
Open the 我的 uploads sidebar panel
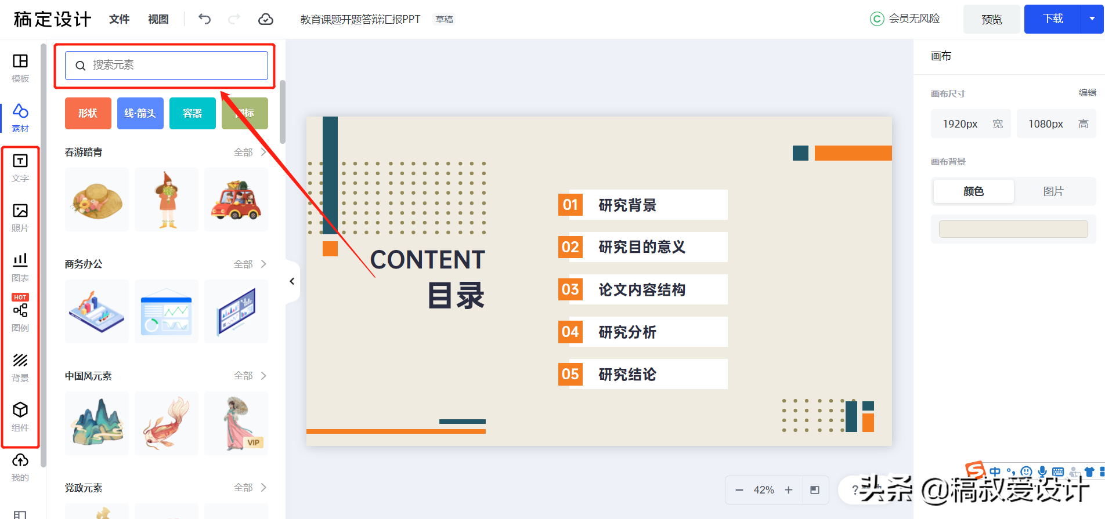point(20,467)
